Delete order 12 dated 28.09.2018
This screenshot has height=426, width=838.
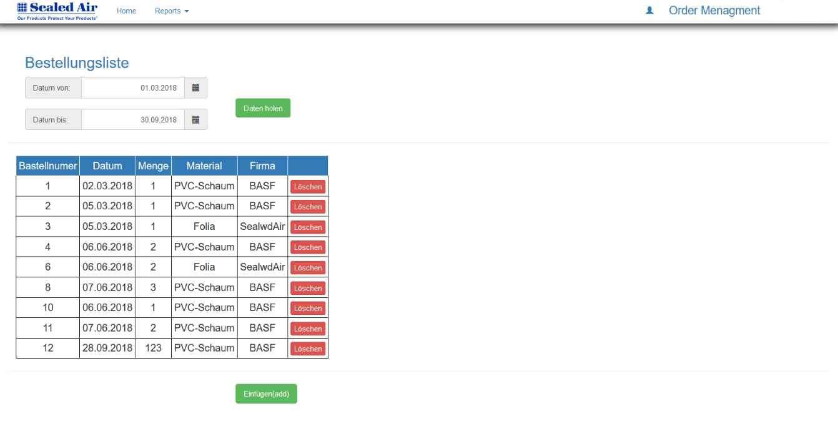point(308,349)
